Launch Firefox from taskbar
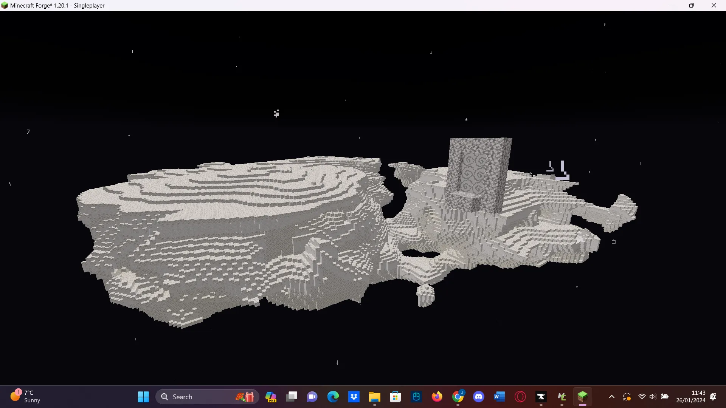The width and height of the screenshot is (726, 408). tap(437, 397)
